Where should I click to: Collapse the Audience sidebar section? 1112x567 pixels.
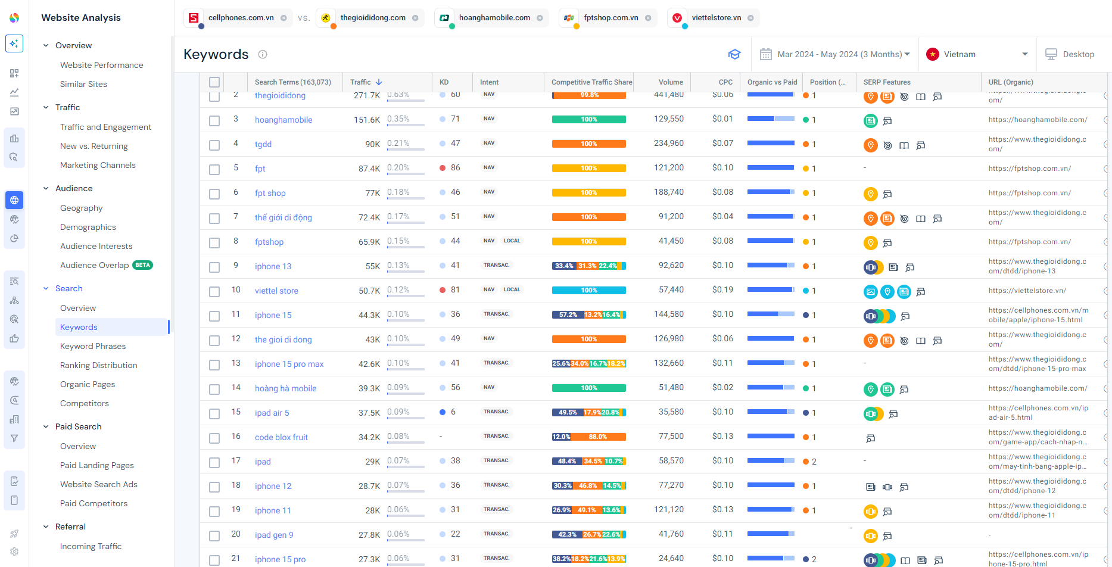46,188
